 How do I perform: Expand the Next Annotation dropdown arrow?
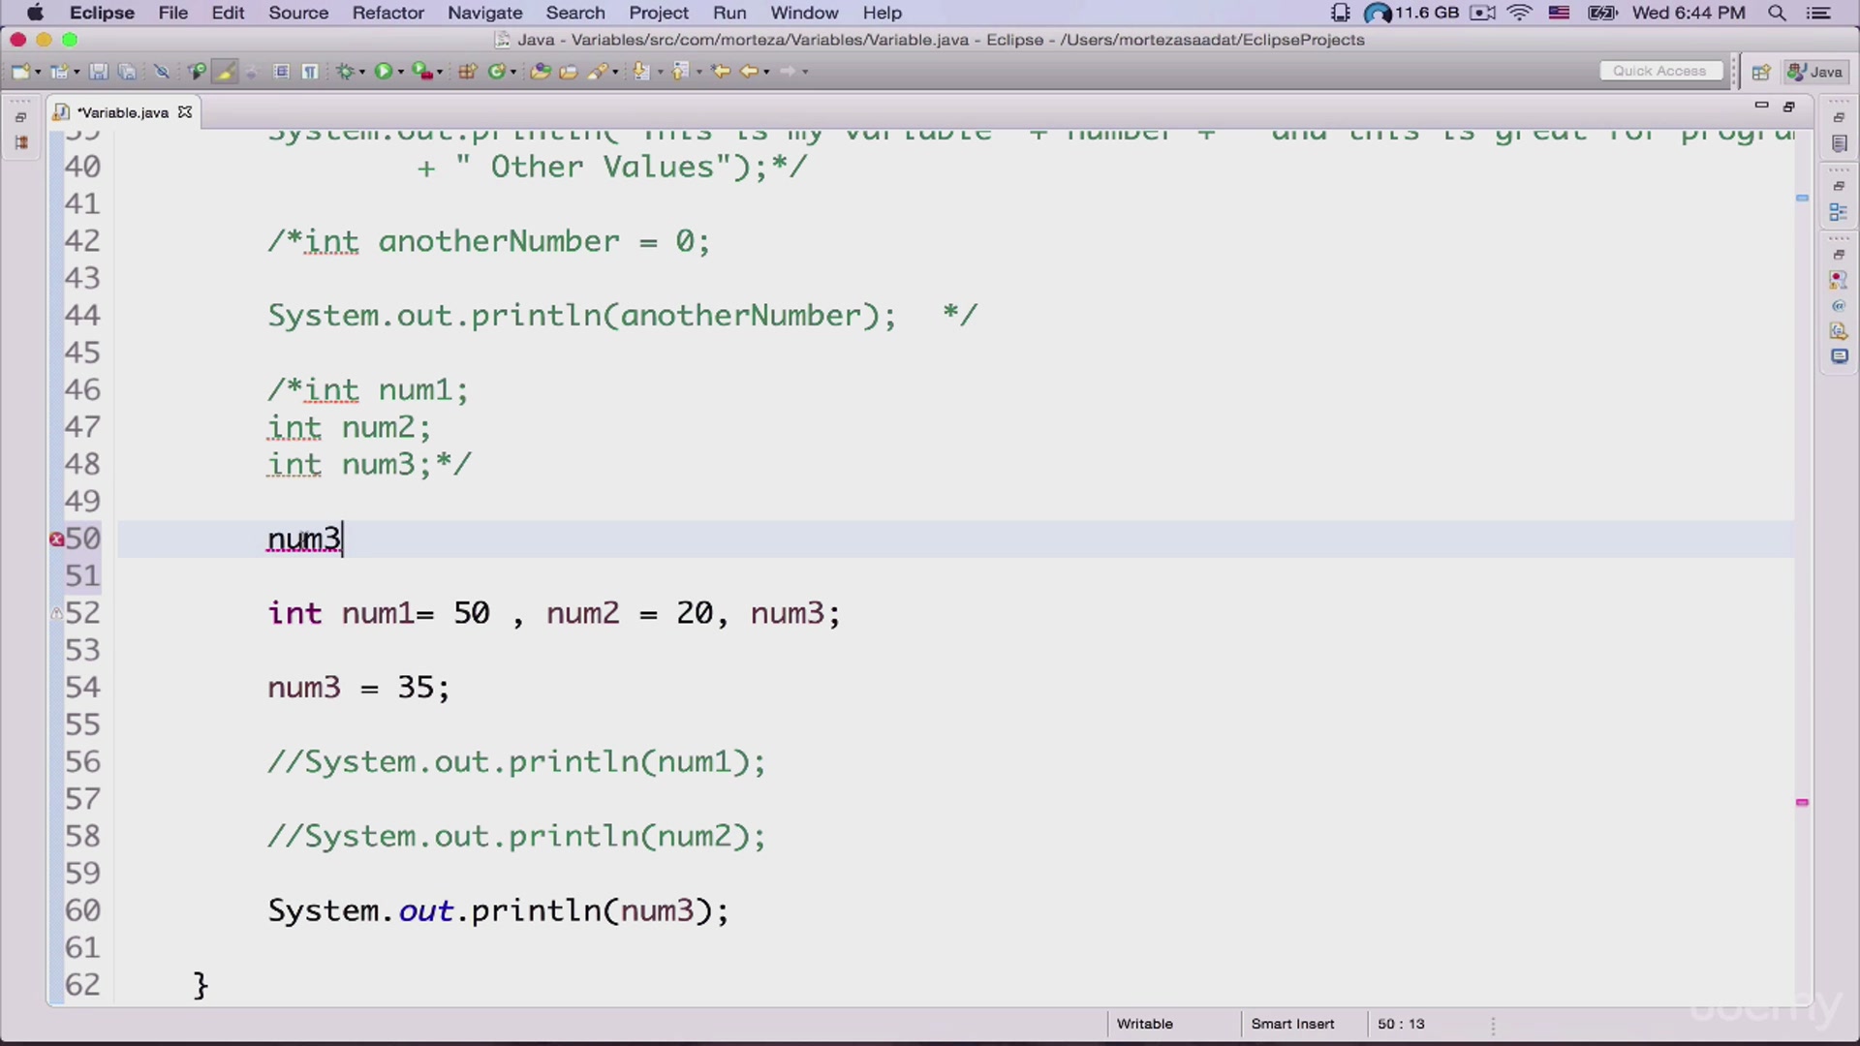click(661, 72)
